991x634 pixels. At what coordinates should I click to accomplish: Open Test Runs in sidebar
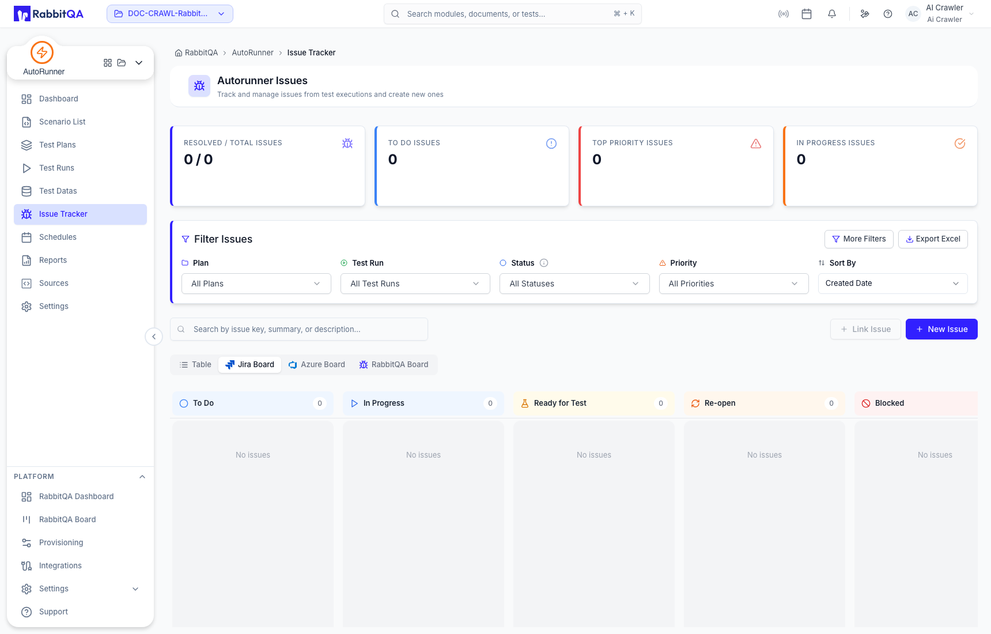point(80,168)
